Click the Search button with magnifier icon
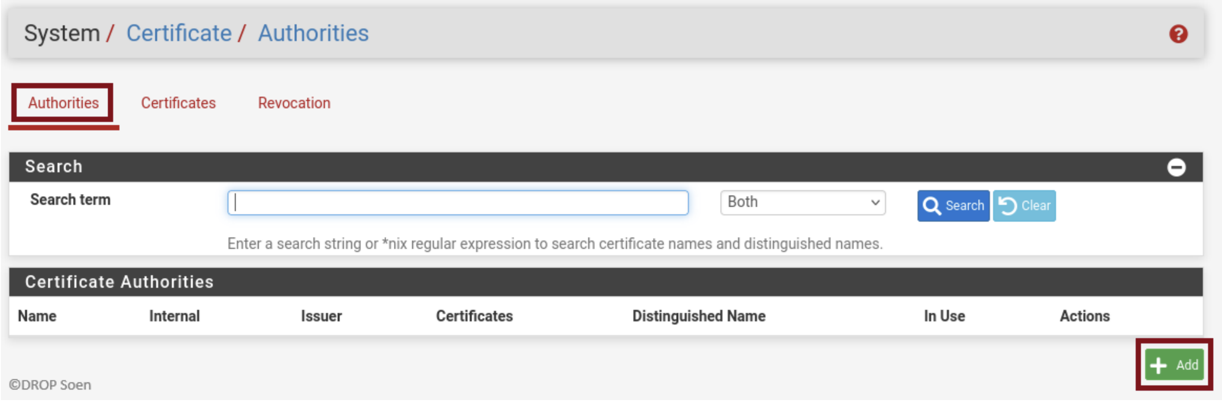The image size is (1222, 401). tap(953, 206)
